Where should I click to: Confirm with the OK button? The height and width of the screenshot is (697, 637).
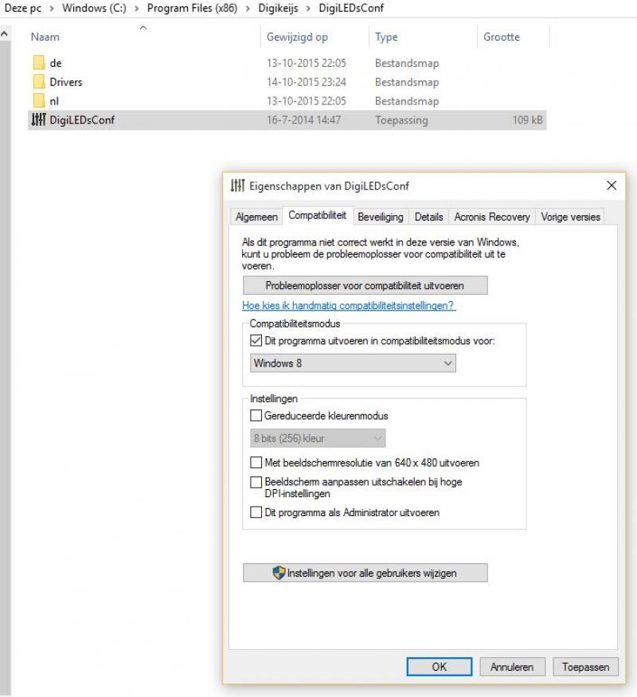click(439, 667)
